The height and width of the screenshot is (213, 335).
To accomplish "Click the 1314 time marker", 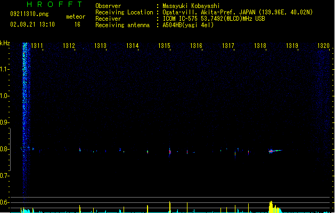I will (x=133, y=46).
